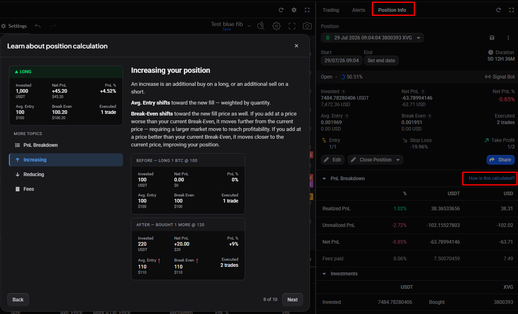Open the three-dot more options menu
This screenshot has height=314, width=518.
pyautogui.click(x=508, y=38)
